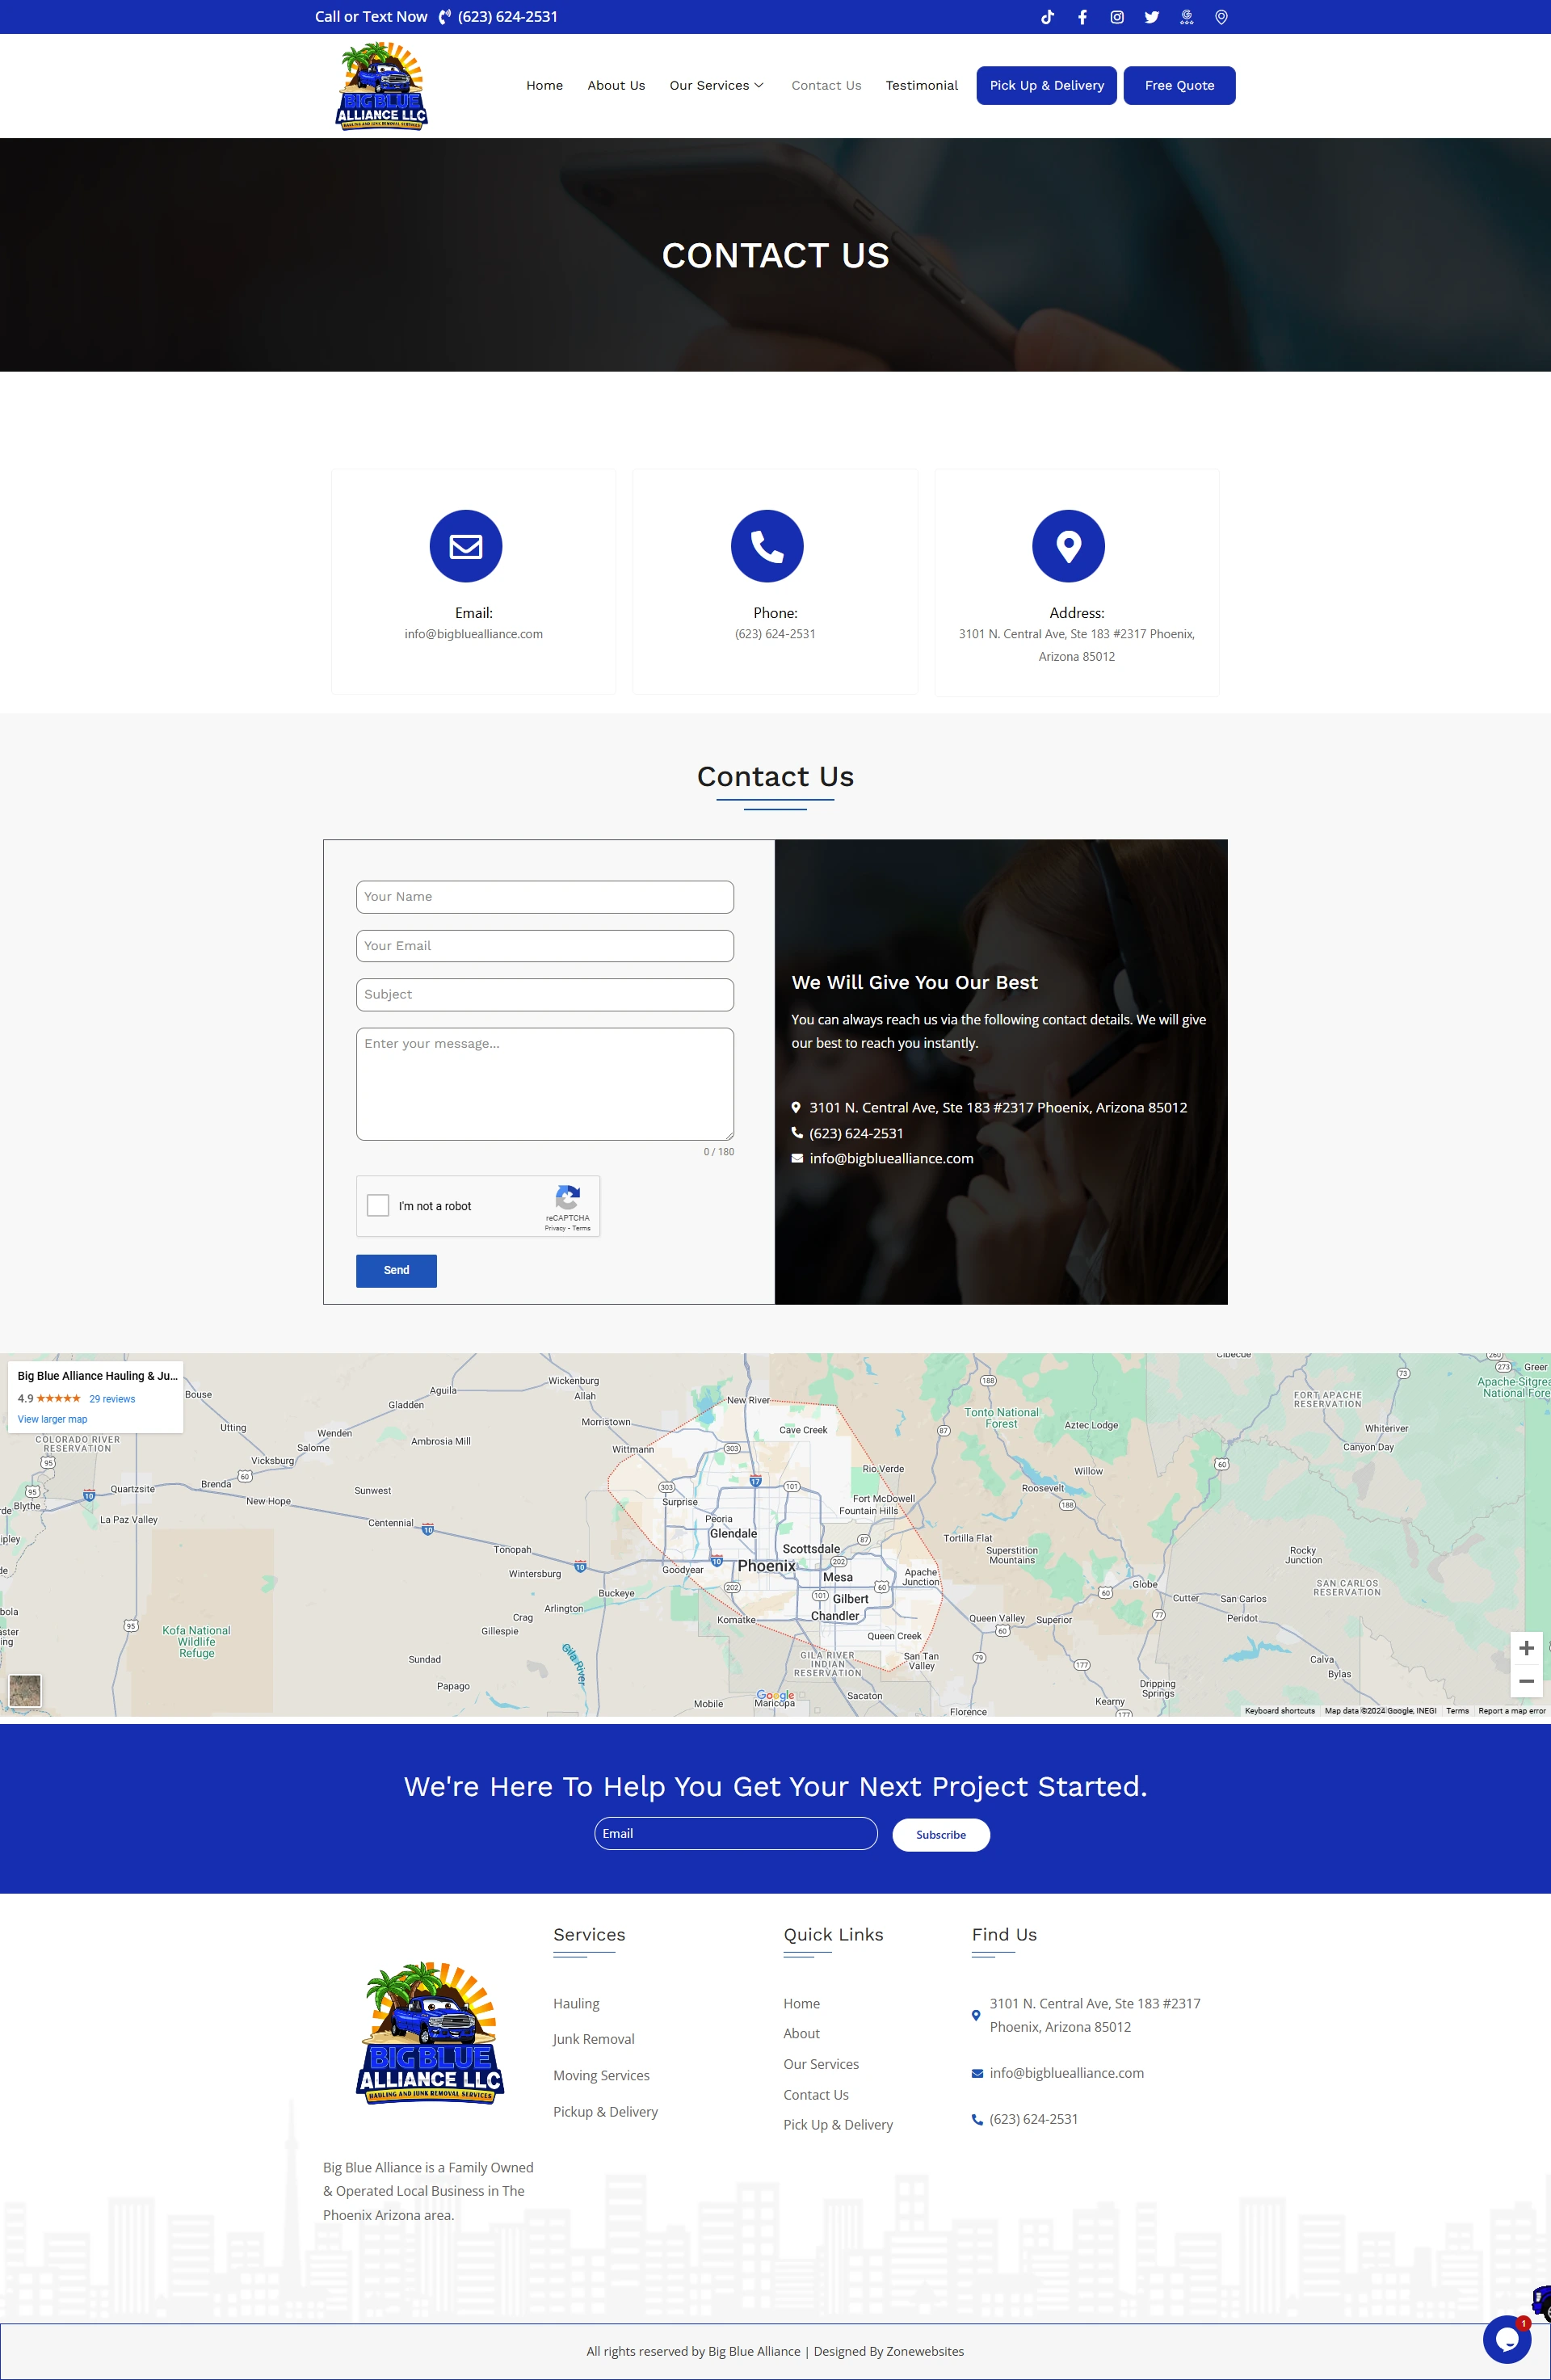Toggle the I'm not a robot checkbox

point(381,1204)
